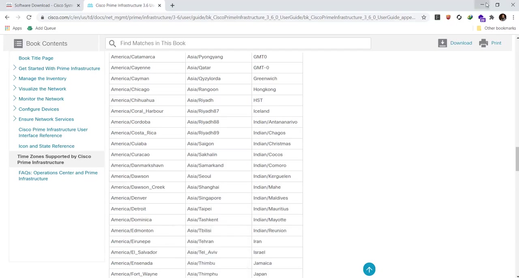519x278 pixels.
Task: Click the Find Matches in This Book field
Action: pos(243,43)
